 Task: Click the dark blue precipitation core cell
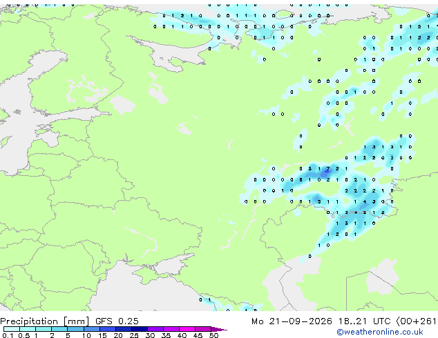pyautogui.click(x=325, y=173)
